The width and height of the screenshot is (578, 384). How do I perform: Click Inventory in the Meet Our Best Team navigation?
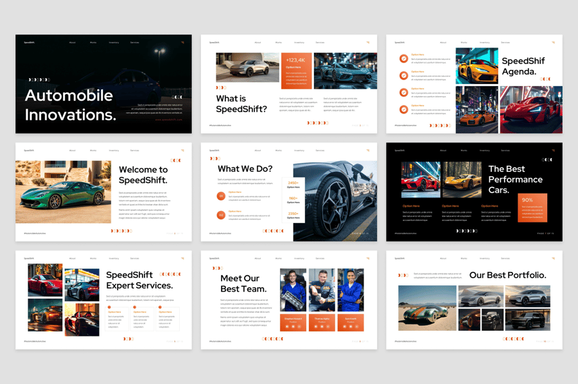coord(299,258)
